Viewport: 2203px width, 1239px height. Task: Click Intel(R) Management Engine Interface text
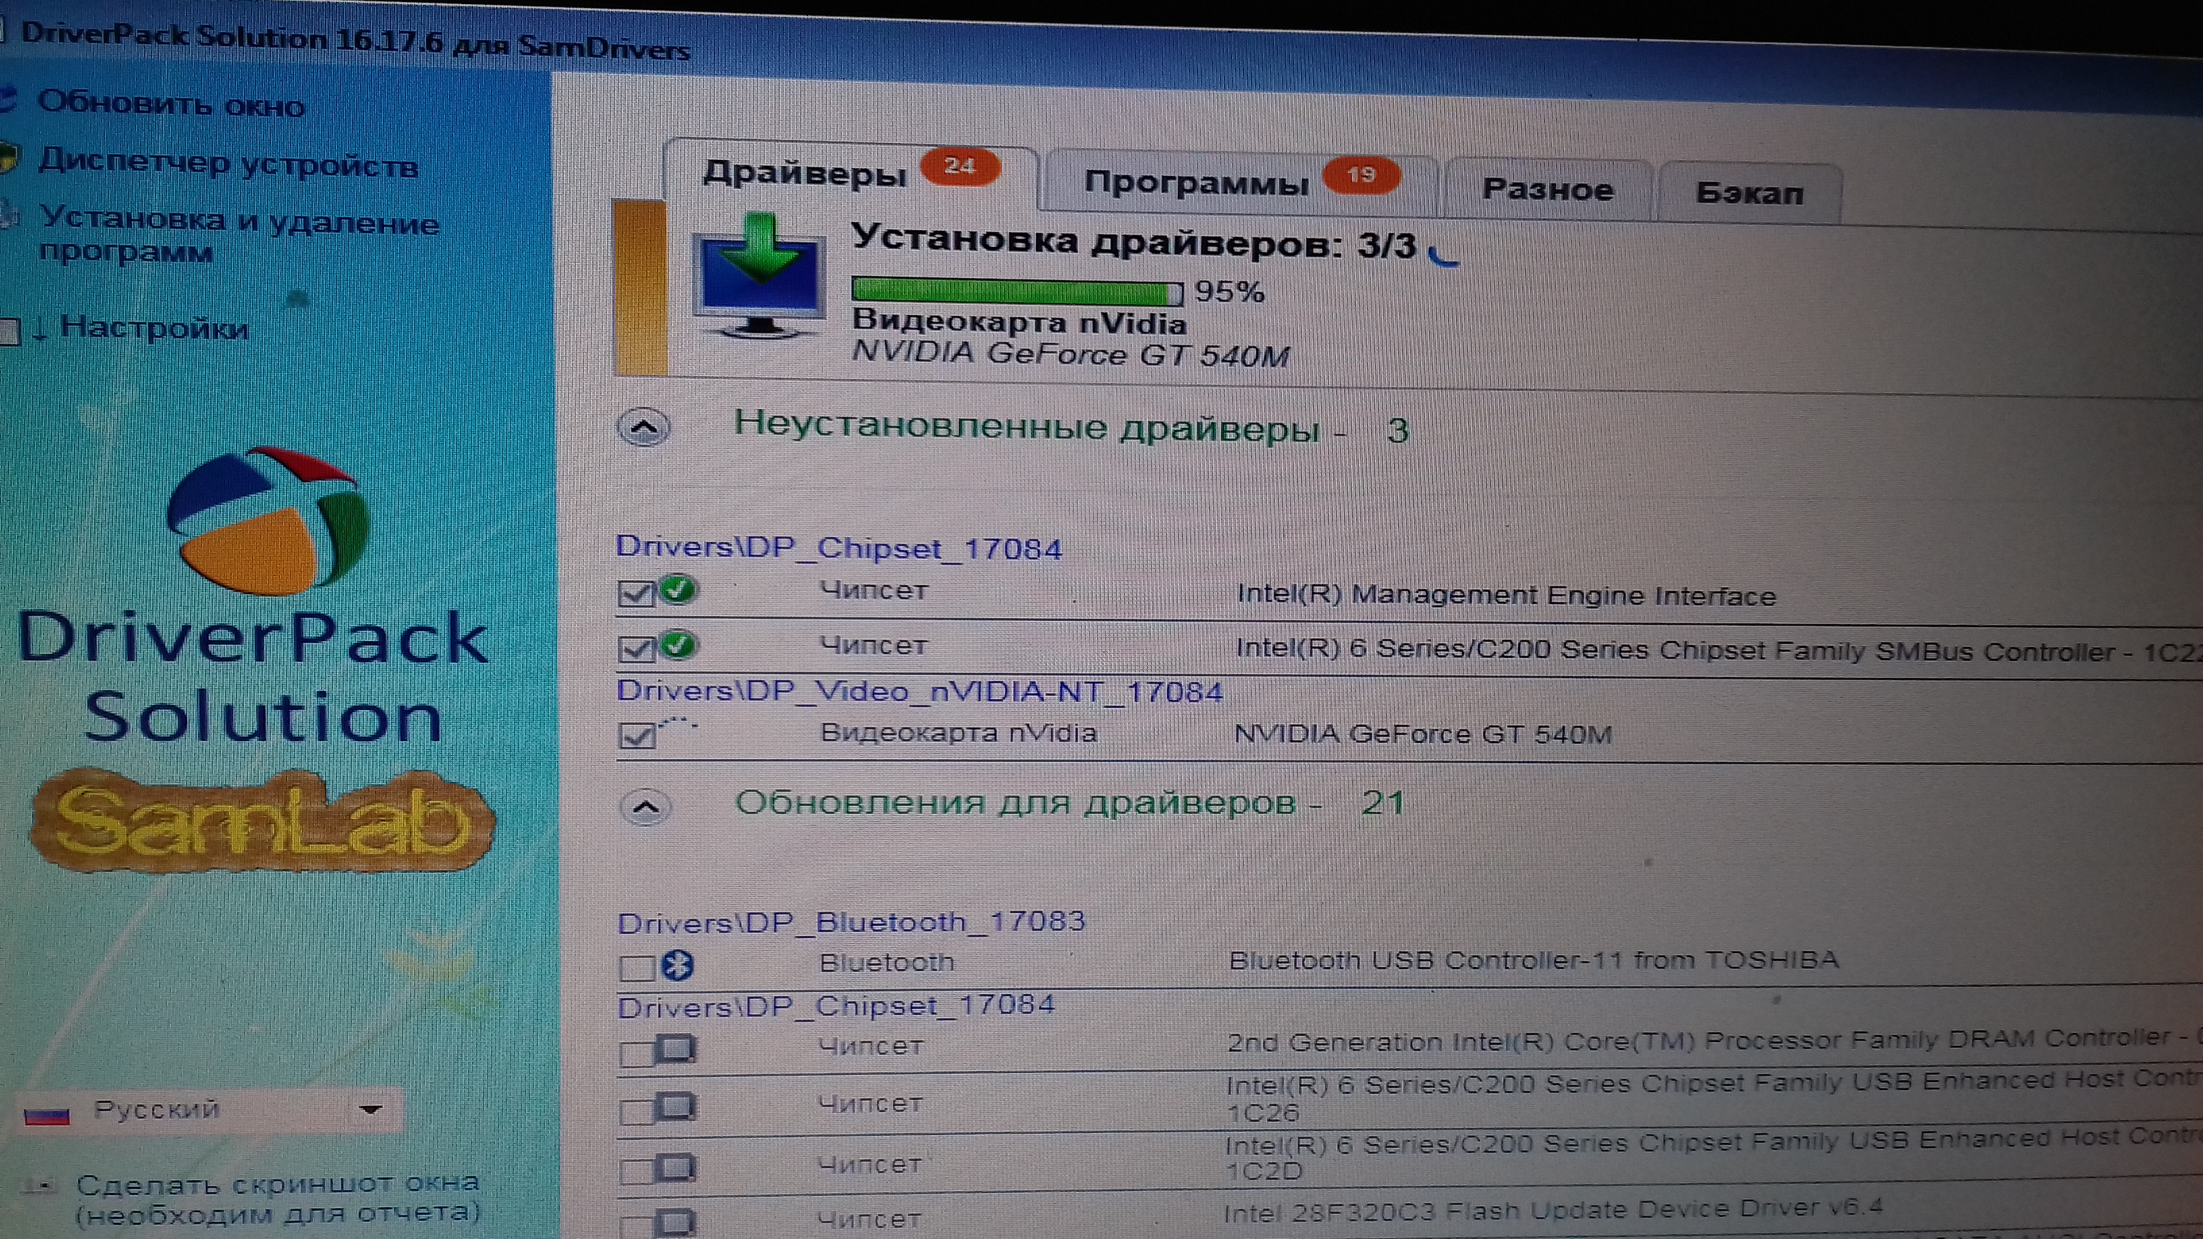pyautogui.click(x=1506, y=595)
